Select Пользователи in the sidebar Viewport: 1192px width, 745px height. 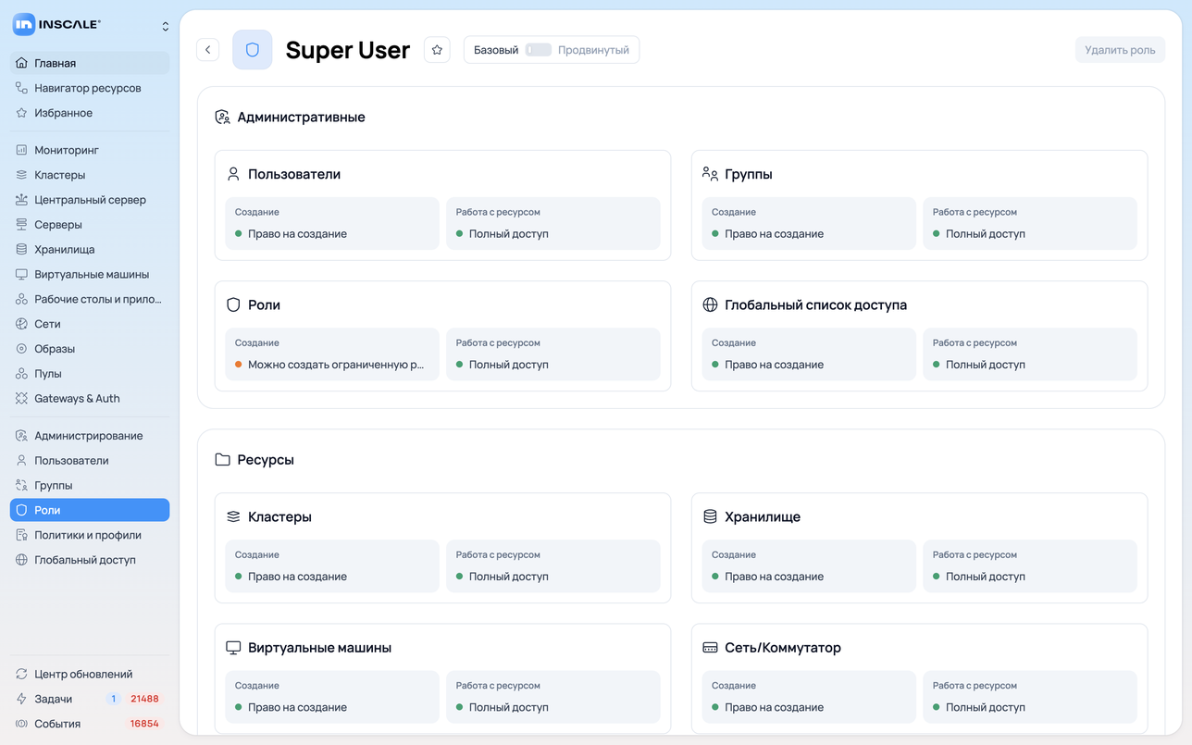coord(90,461)
